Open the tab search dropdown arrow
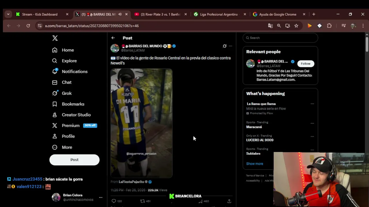This screenshot has width=369, height=207. coord(8,14)
